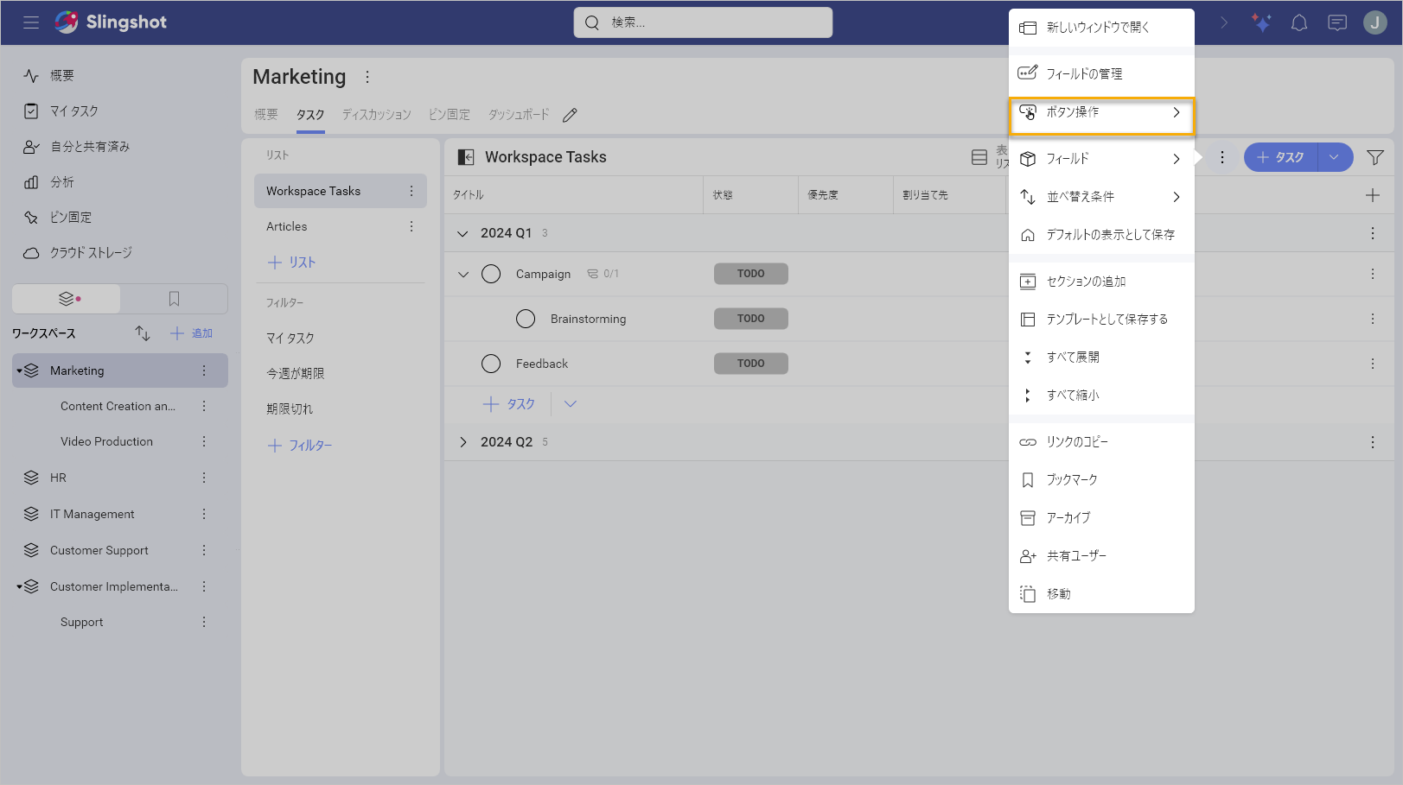Mark the Campaign task complete
Viewport: 1403px width, 785px height.
(491, 274)
